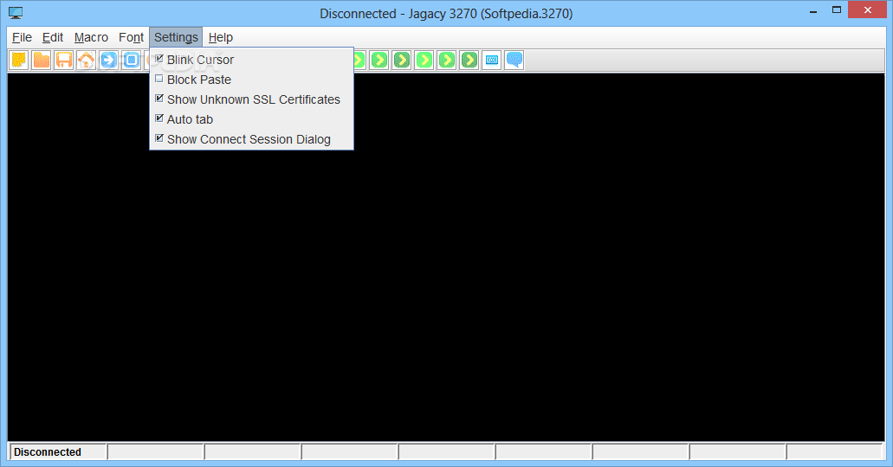893x467 pixels.
Task: Enable the Block Paste option
Action: point(251,80)
